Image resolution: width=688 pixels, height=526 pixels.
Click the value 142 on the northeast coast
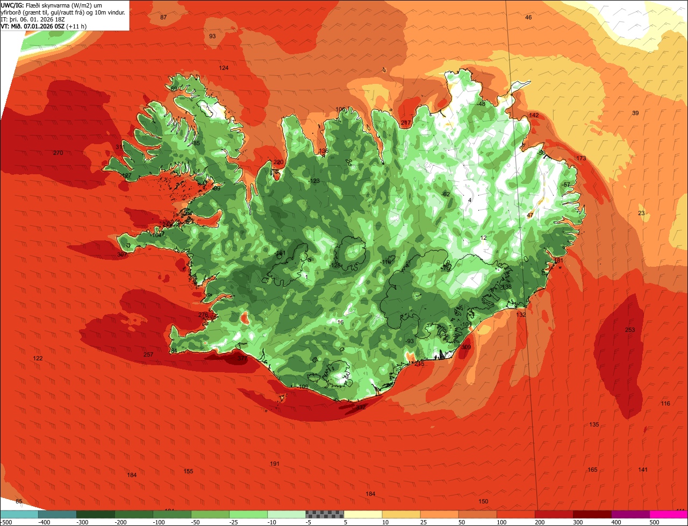click(534, 116)
